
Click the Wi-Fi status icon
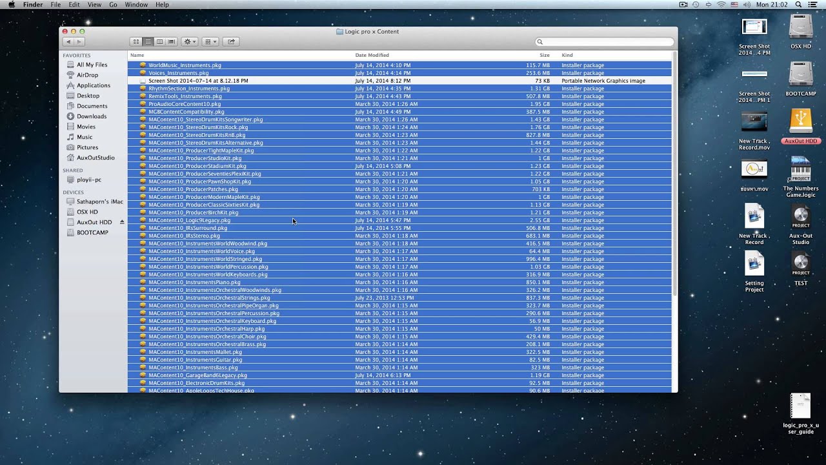coord(721,5)
